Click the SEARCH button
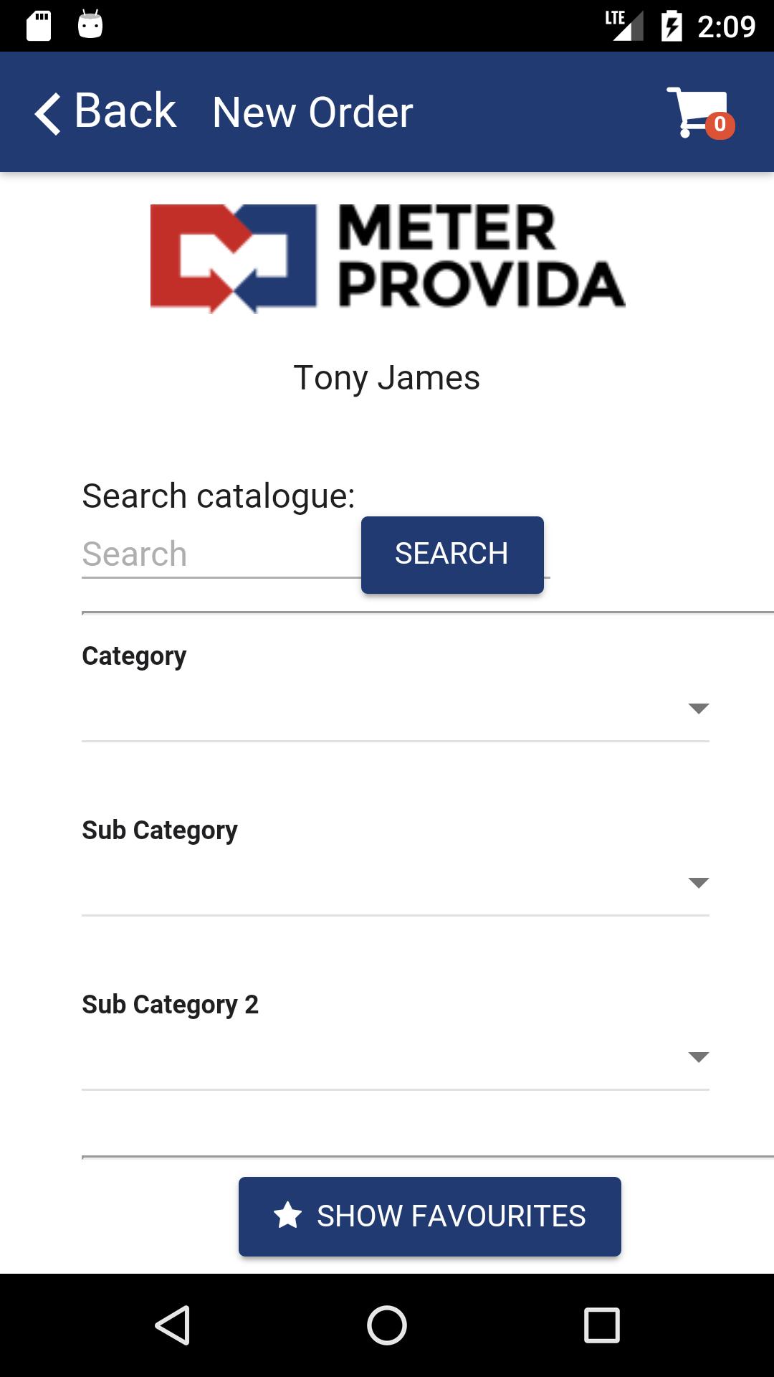This screenshot has height=1377, width=774. coord(452,554)
